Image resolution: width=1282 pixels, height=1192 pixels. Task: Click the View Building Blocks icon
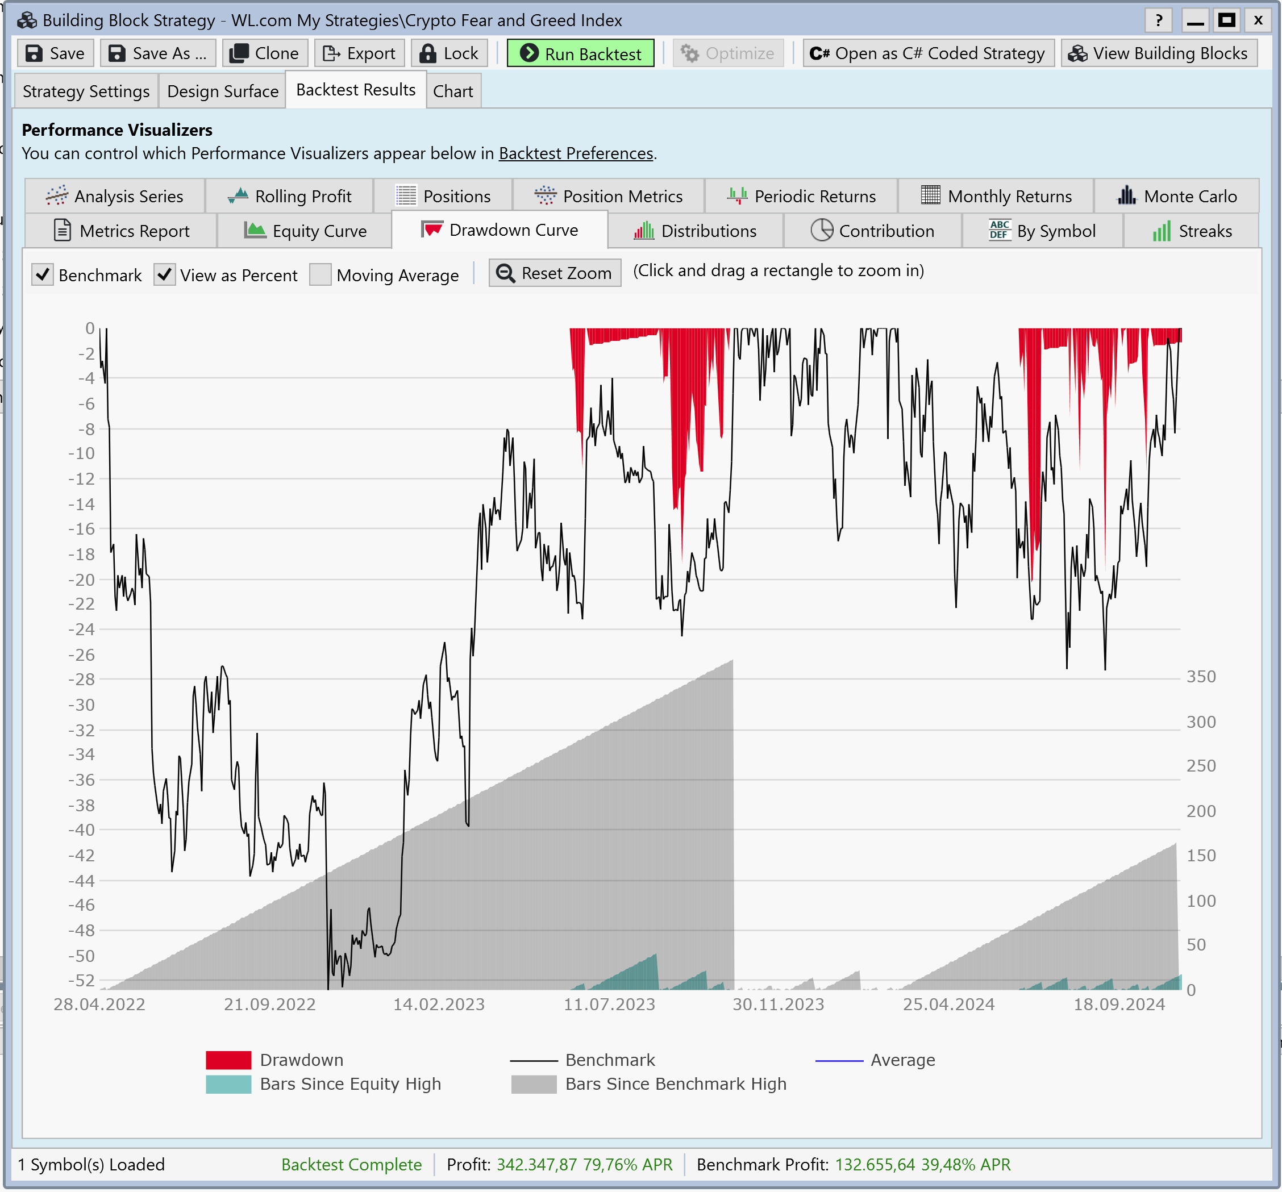pos(1077,53)
